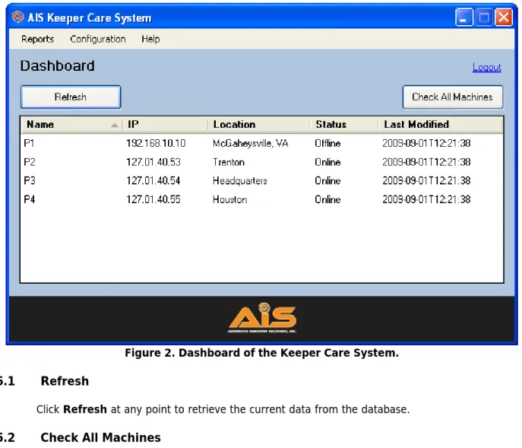Image resolution: width=522 pixels, height=448 pixels.
Task: Click the Headquarters location cell
Action: (240, 181)
